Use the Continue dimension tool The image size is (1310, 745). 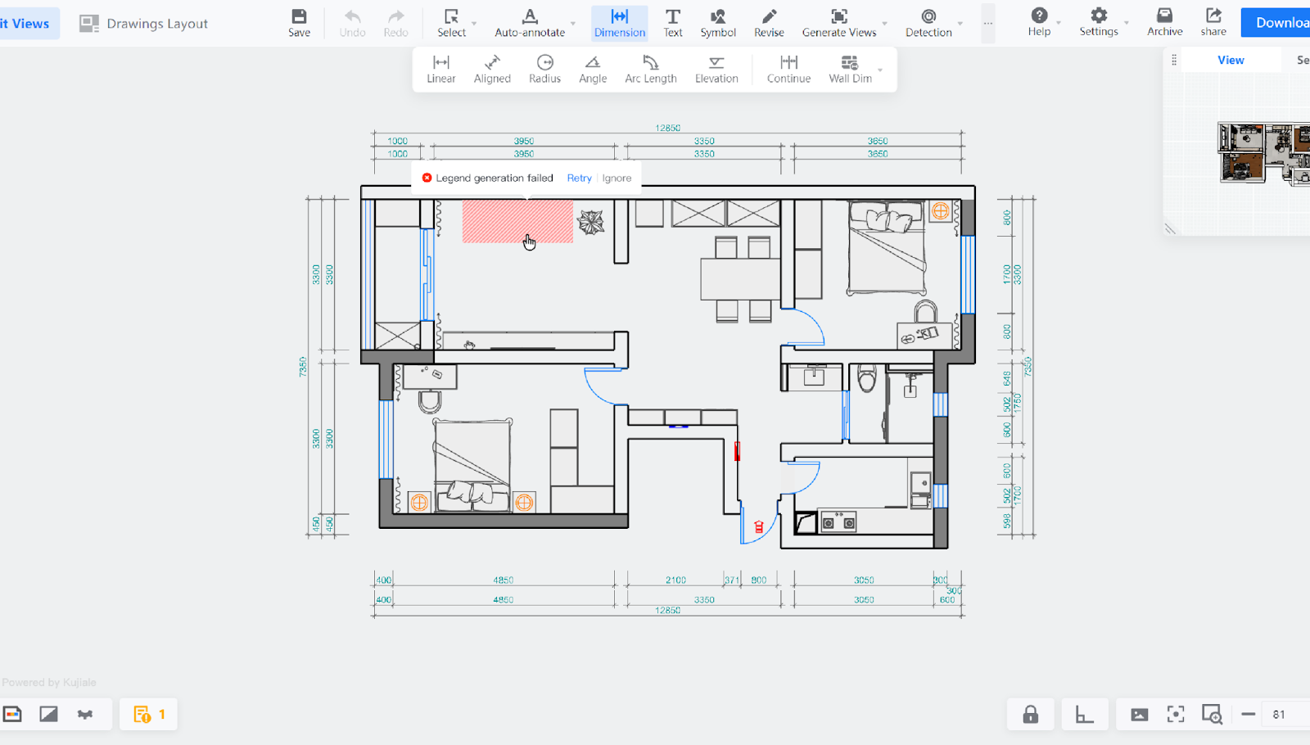pyautogui.click(x=788, y=69)
